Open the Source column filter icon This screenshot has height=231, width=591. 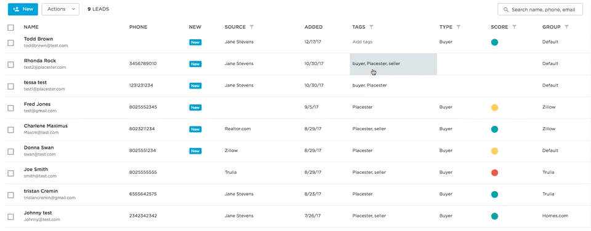click(x=252, y=27)
